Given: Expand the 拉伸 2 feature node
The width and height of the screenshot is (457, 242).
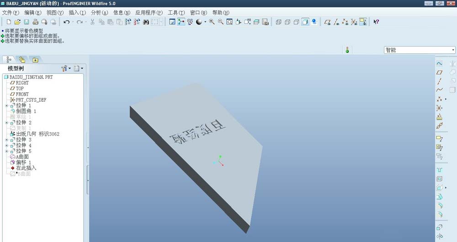Looking at the screenshot, I should tap(6, 123).
